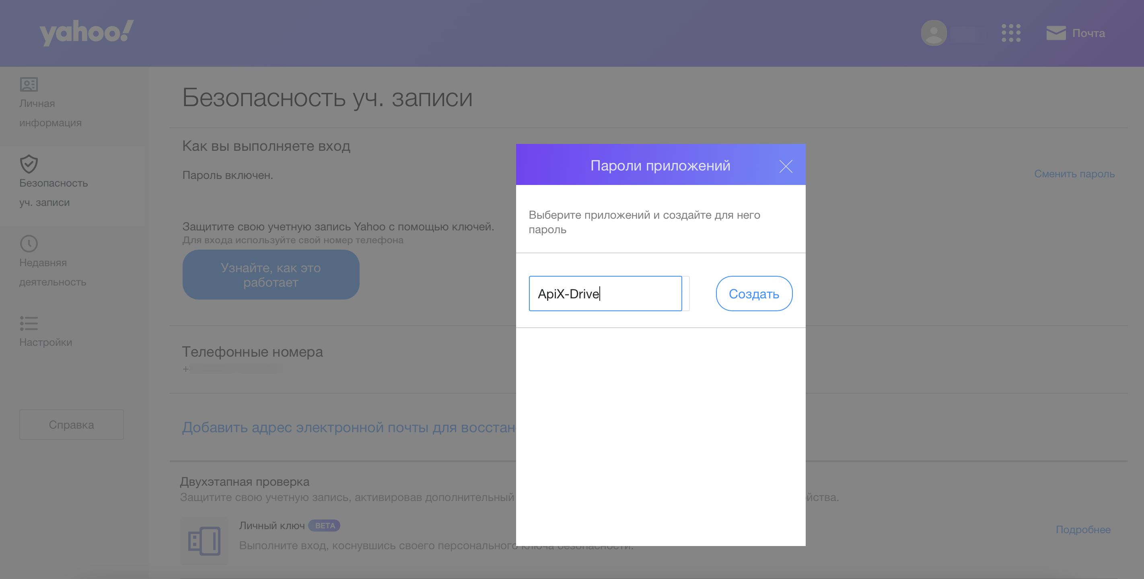Image resolution: width=1144 pixels, height=579 pixels.
Task: Click the Yahoo logo
Action: coord(86,33)
